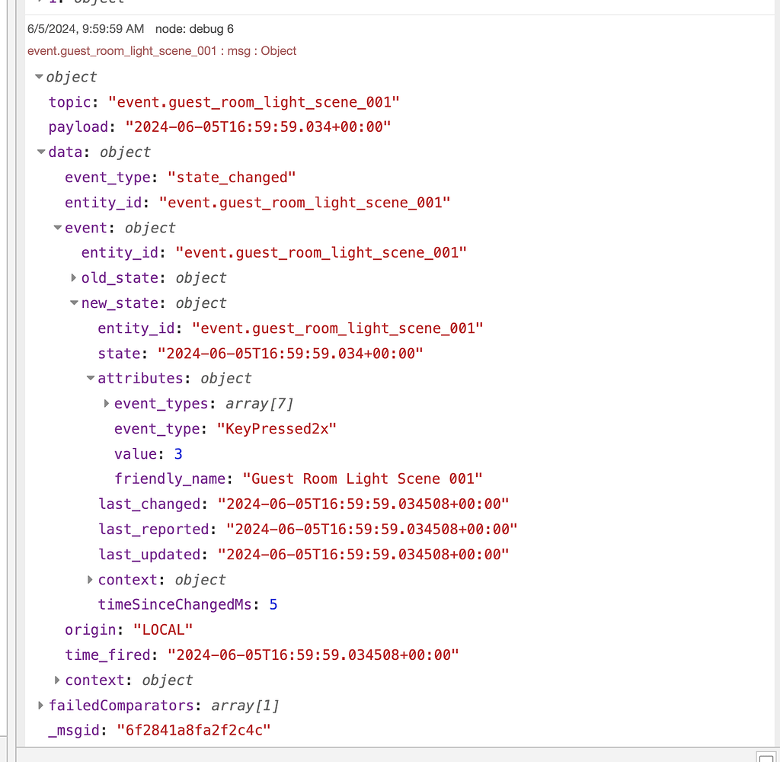The width and height of the screenshot is (780, 762).
Task: Click the node: debug 6 label
Action: (x=195, y=29)
